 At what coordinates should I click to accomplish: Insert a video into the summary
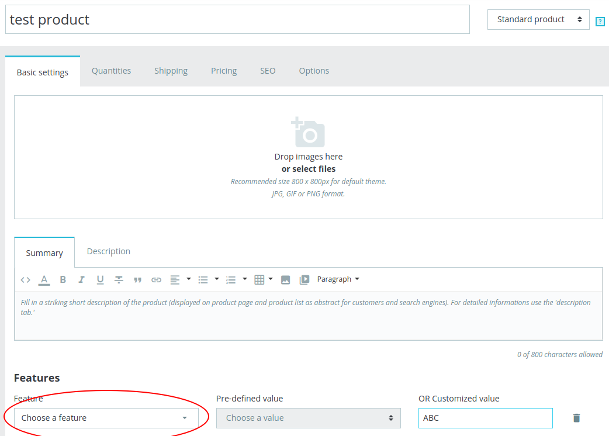pos(304,279)
